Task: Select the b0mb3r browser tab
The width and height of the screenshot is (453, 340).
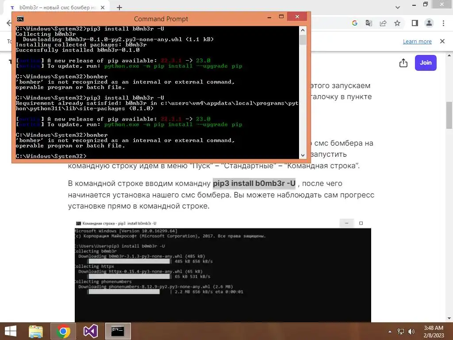Action: tap(57, 8)
